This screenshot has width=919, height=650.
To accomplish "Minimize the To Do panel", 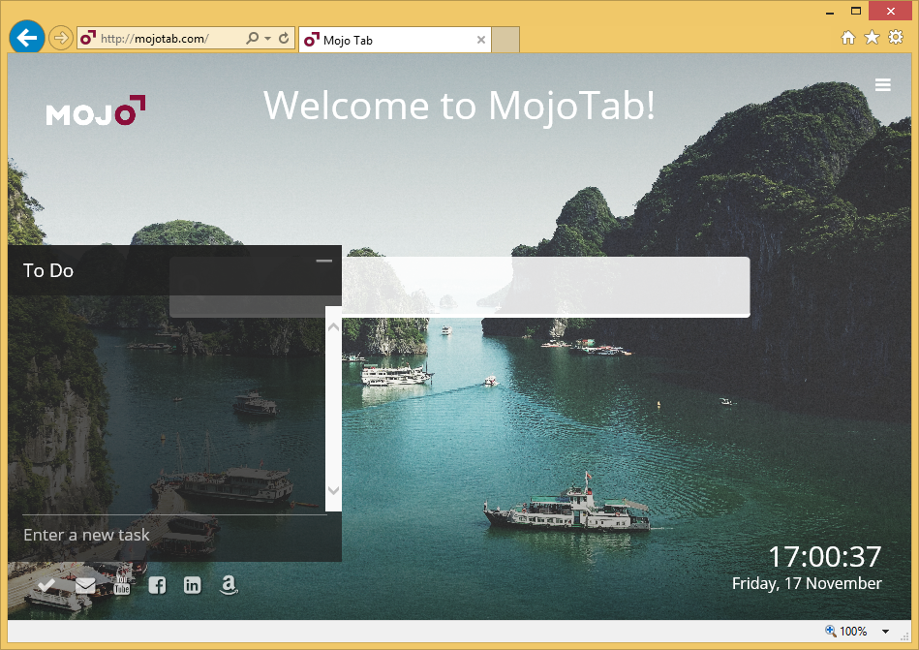I will click(x=324, y=261).
